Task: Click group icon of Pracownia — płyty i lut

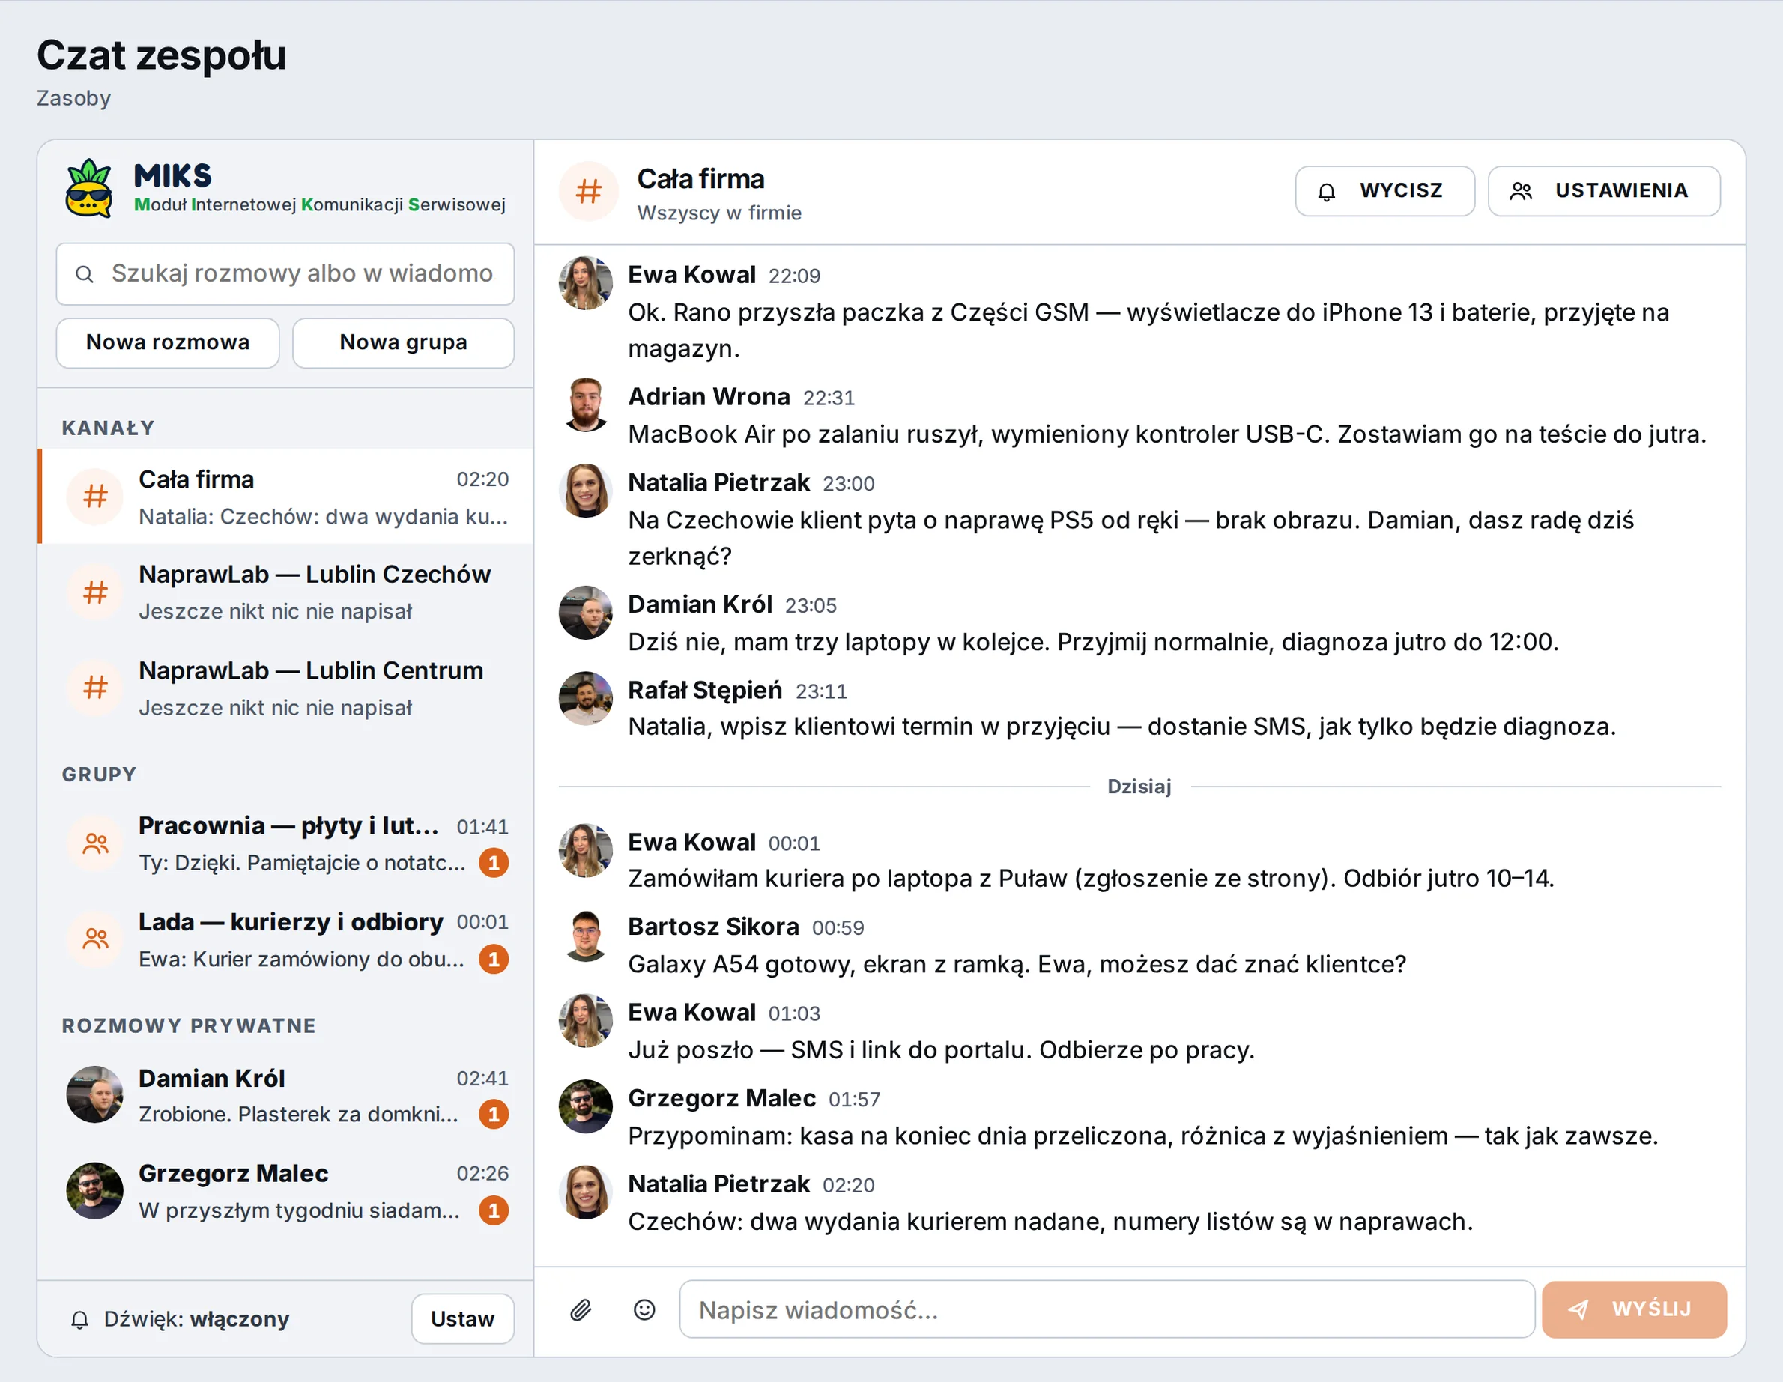Action: tap(96, 843)
